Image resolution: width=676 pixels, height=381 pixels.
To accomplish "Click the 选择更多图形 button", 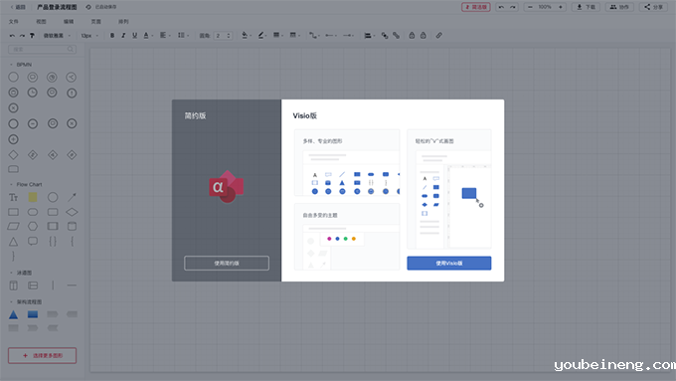I will coord(42,355).
